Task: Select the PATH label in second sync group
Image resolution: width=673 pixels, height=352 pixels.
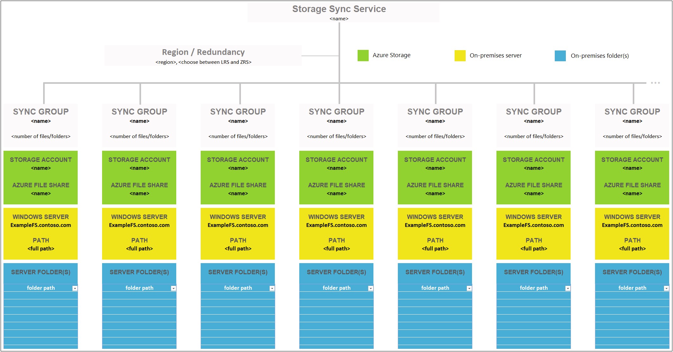Action: point(139,240)
